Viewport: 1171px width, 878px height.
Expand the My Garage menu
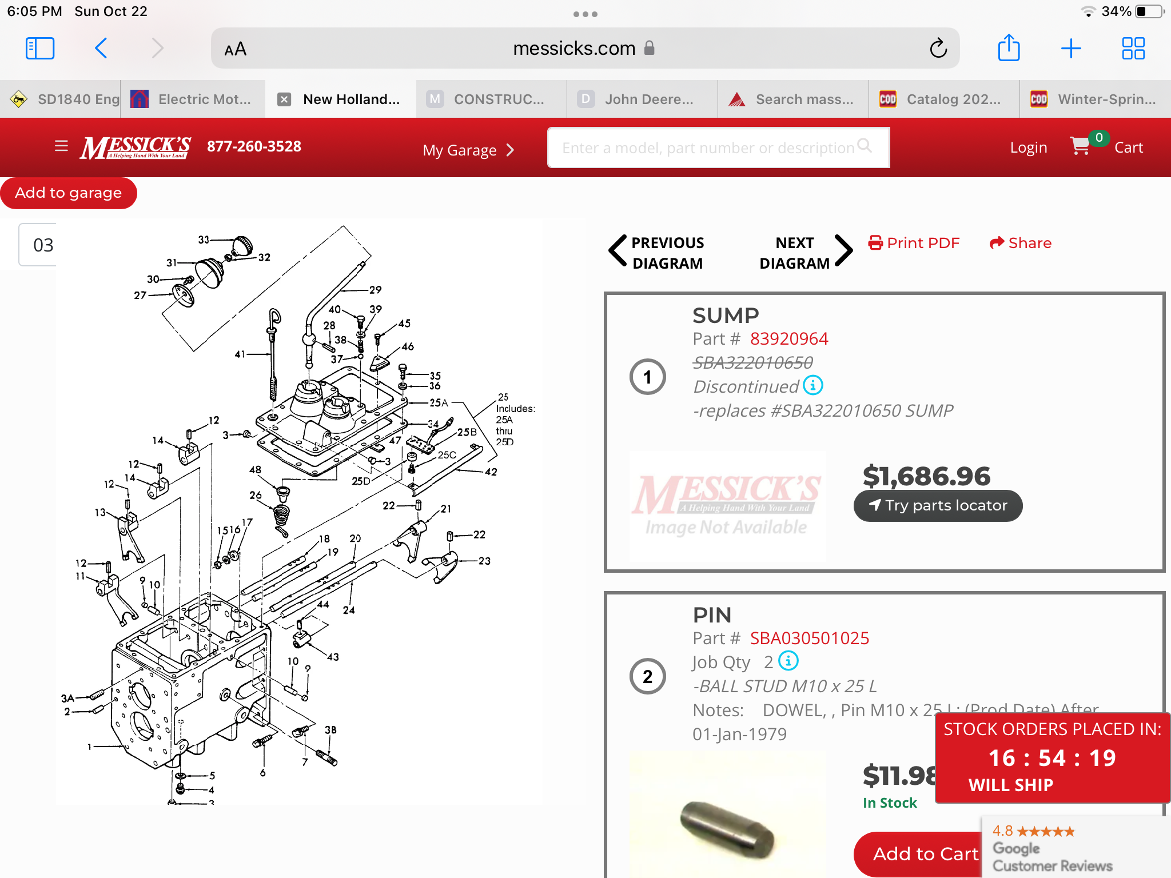pos(468,150)
